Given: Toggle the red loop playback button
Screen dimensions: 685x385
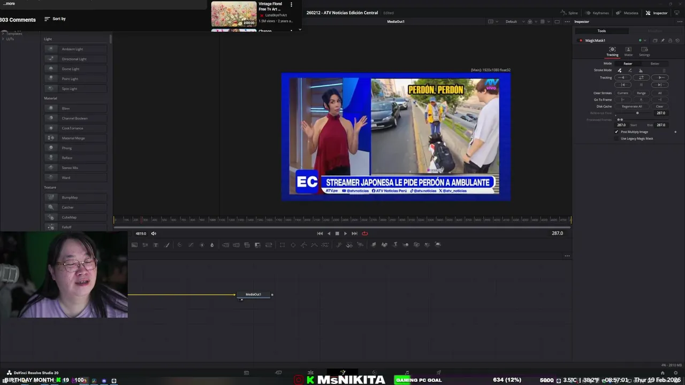Looking at the screenshot, I should tap(365, 233).
